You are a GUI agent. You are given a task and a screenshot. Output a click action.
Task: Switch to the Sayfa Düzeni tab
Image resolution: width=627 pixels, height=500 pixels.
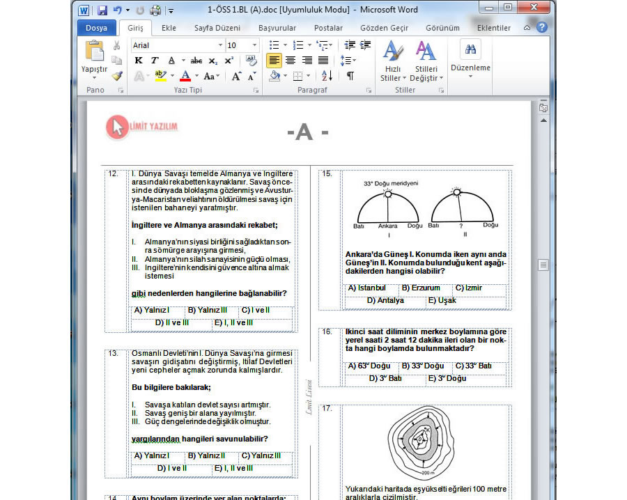tap(217, 28)
